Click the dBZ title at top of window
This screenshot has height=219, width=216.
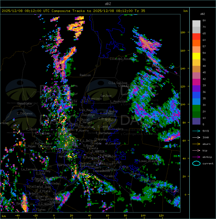pos(108,4)
